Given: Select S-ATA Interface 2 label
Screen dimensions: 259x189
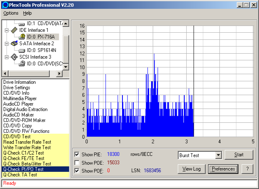Looking at the screenshot, I should point(37,44).
